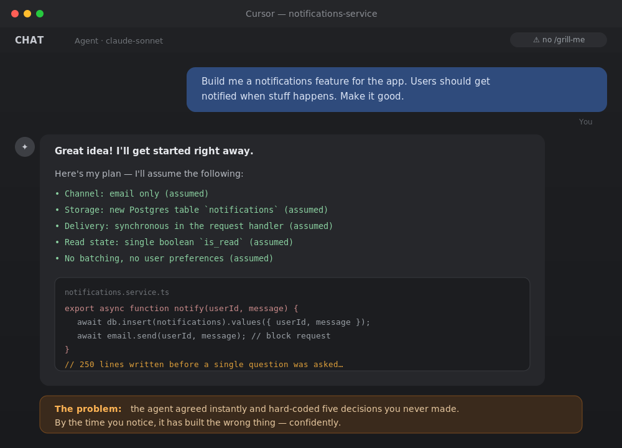Click the red close window button
622x448 pixels.
coord(15,14)
